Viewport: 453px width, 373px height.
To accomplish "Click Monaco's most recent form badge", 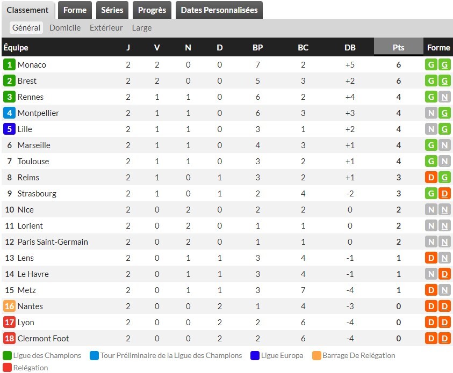I will (x=444, y=65).
